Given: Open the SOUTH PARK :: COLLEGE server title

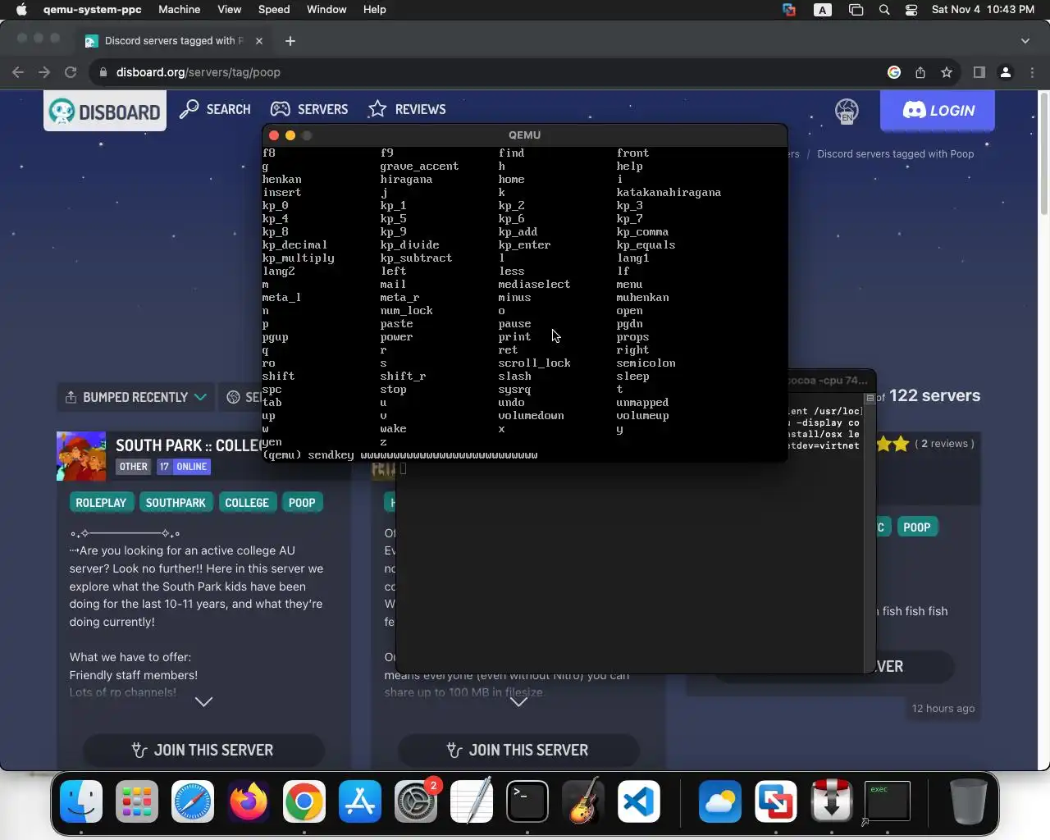Looking at the screenshot, I should pyautogui.click(x=189, y=445).
